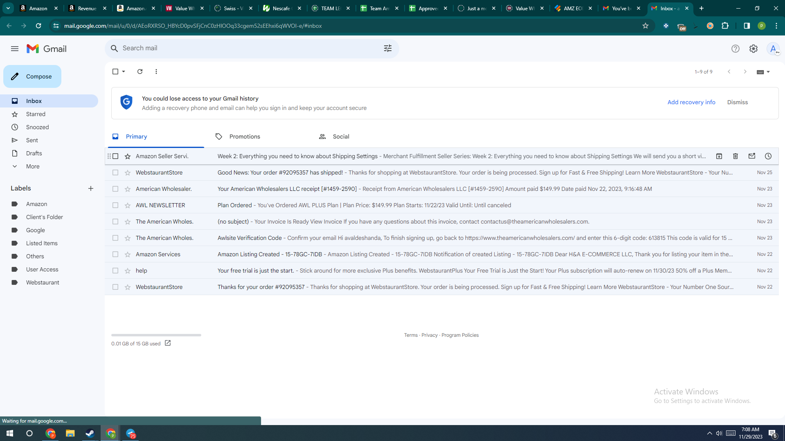This screenshot has width=785, height=441.
Task: Open Steam from the taskbar
Action: [x=90, y=433]
